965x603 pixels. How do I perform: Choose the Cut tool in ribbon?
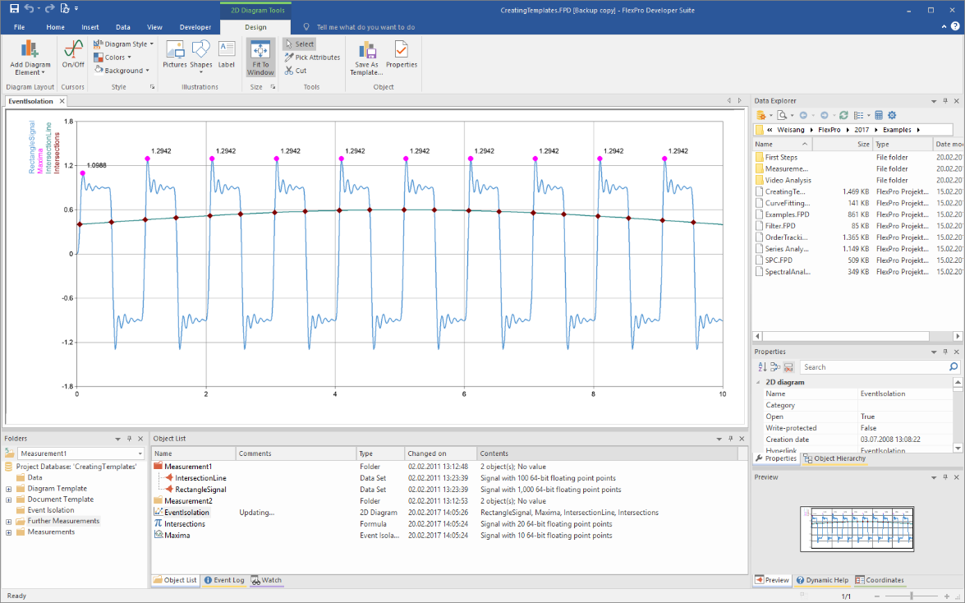(x=296, y=71)
